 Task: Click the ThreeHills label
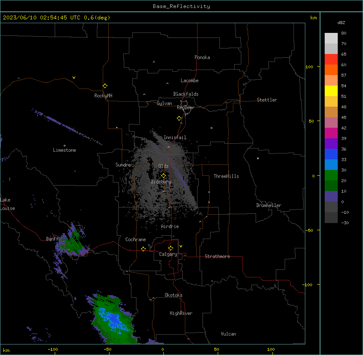coord(226,176)
